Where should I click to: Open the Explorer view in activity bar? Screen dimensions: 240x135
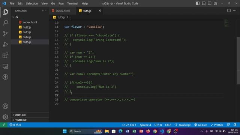point(5,12)
